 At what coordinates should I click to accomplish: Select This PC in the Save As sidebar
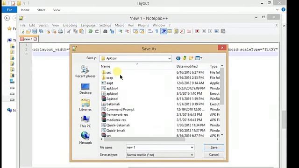coord(85,122)
